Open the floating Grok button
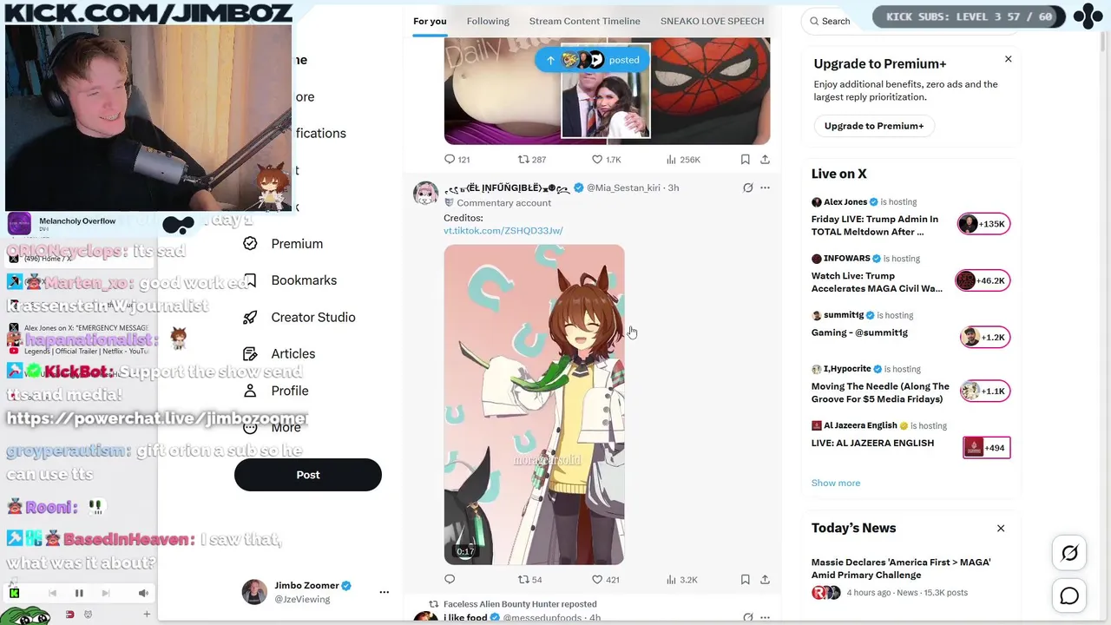Screen dimensions: 1111x625 (1069, 553)
